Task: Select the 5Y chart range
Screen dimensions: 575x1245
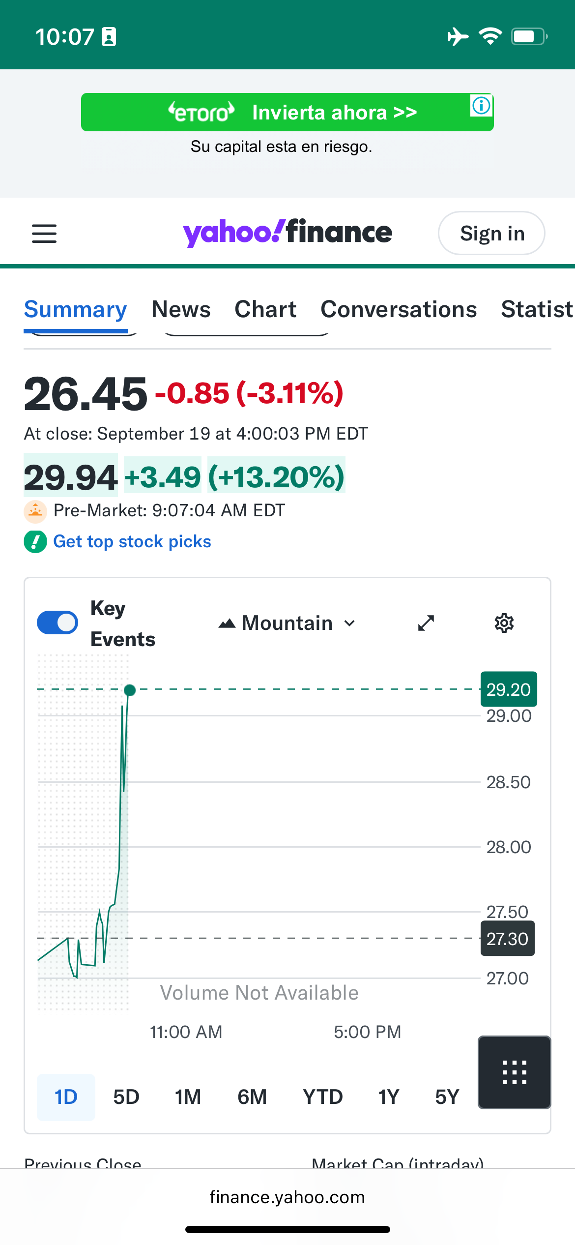Action: click(x=447, y=1097)
